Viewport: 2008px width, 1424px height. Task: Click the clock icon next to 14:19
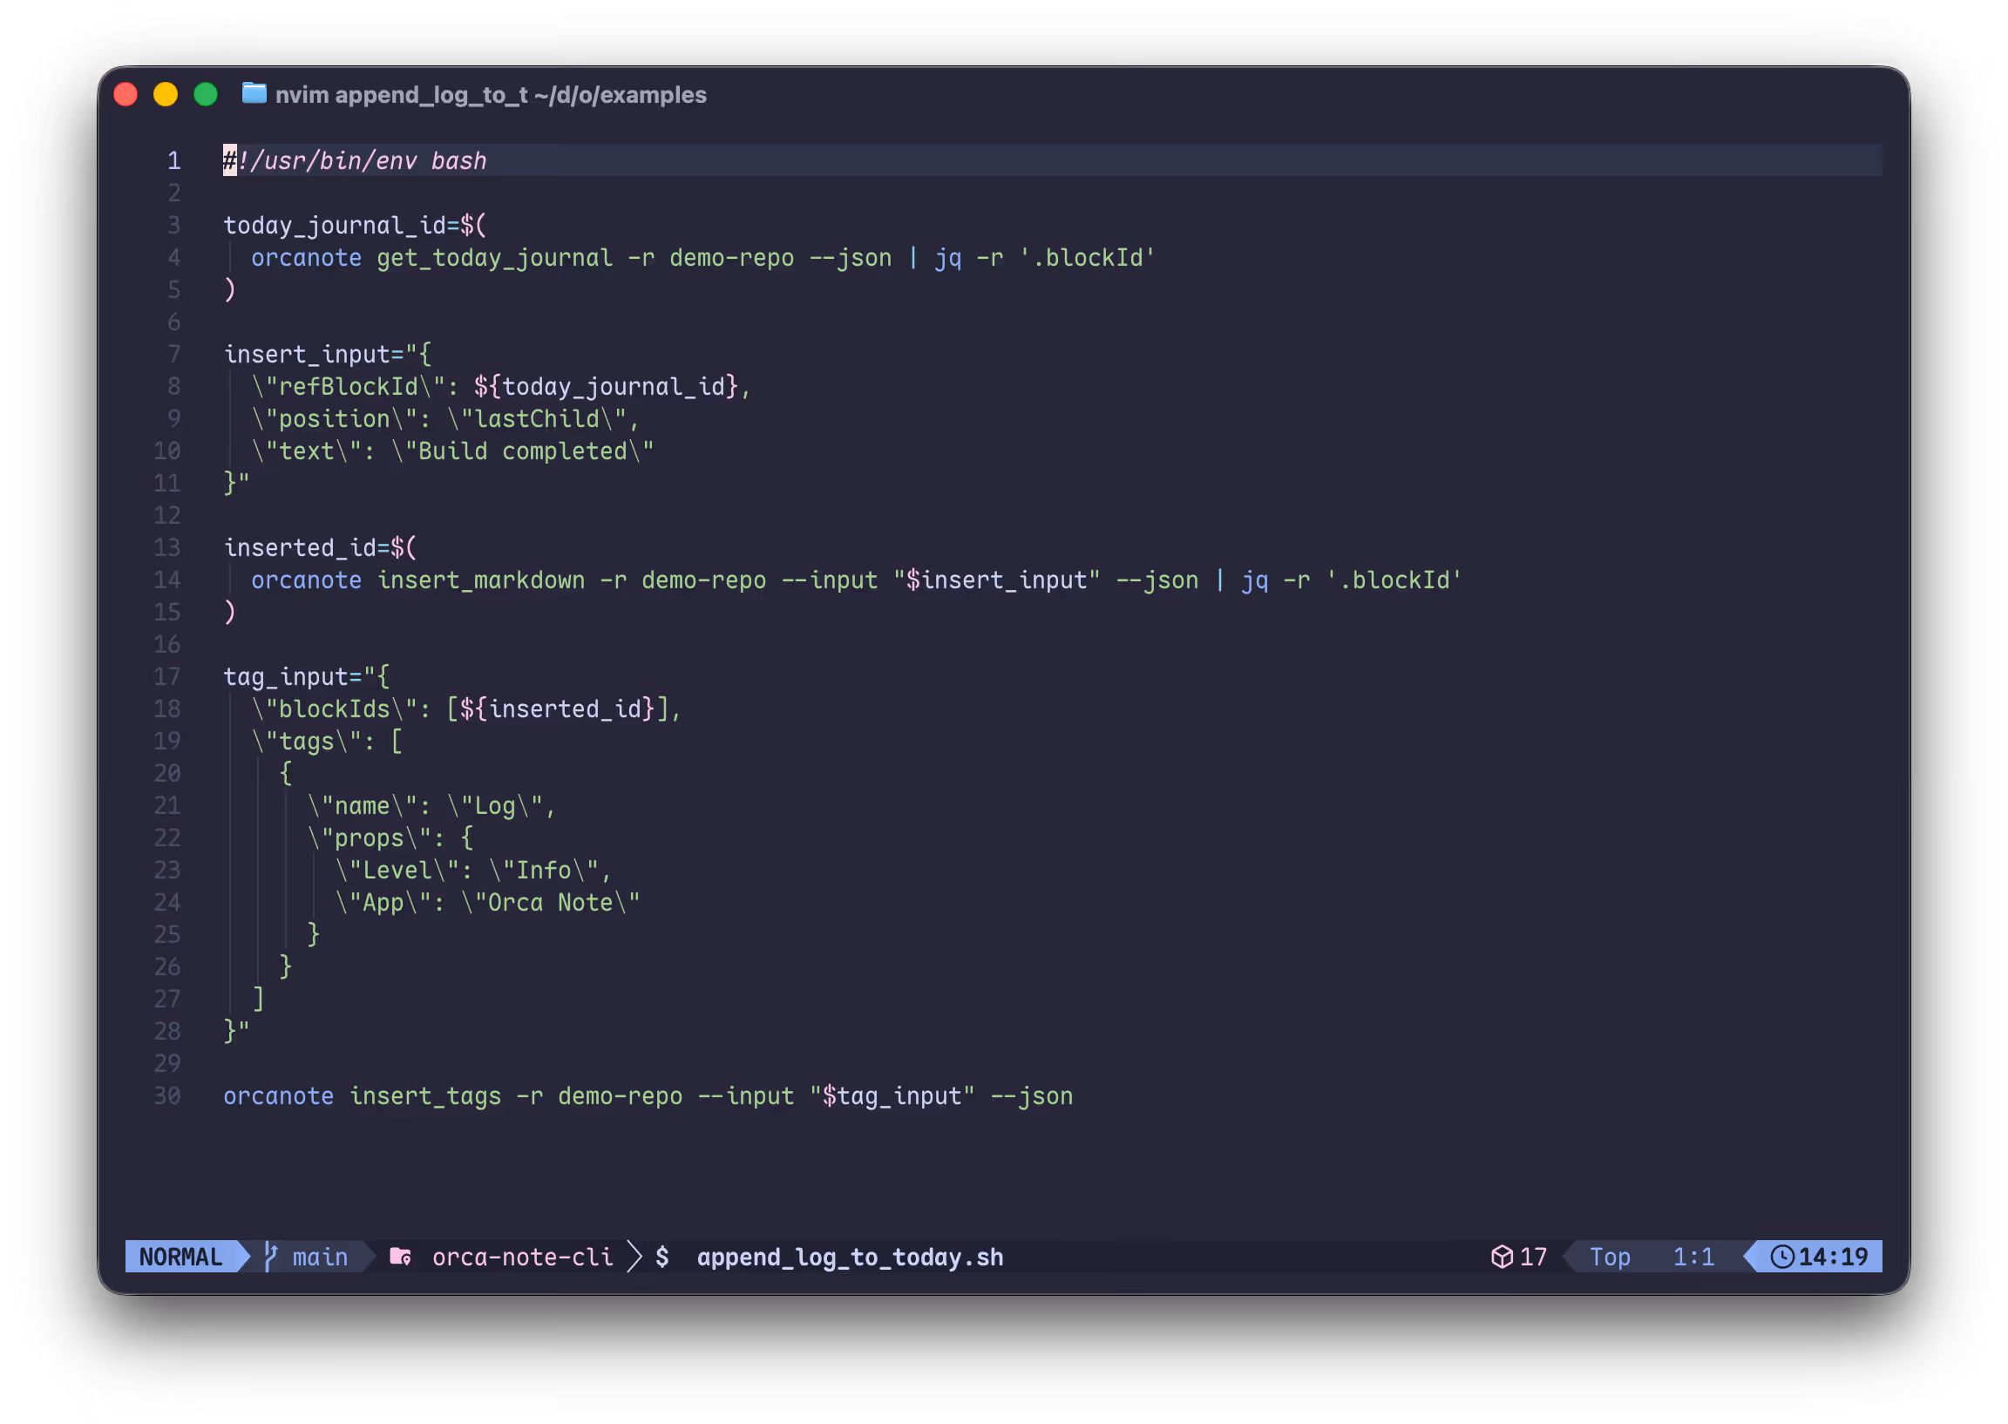click(x=1781, y=1256)
